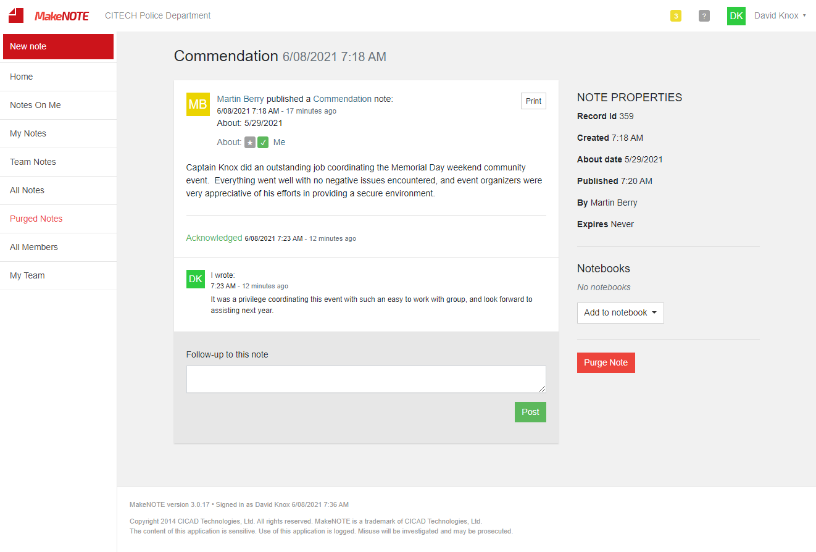This screenshot has height=552, width=816.
Task: Click the By Martin Berry property
Action: 607,203
